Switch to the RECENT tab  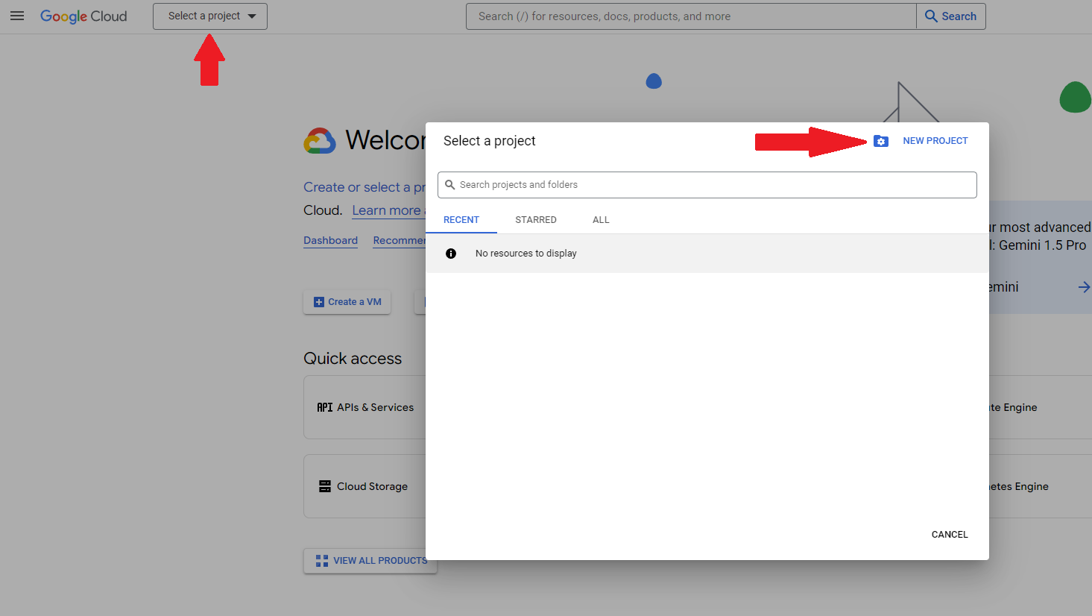tap(461, 220)
